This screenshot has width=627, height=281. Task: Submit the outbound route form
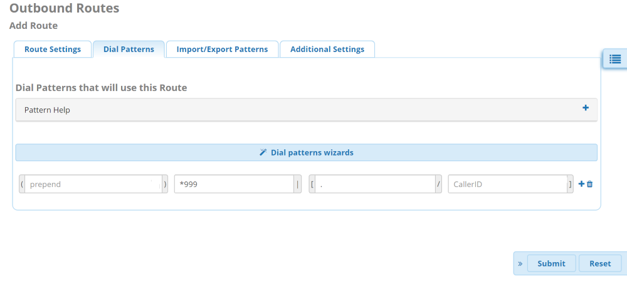551,263
